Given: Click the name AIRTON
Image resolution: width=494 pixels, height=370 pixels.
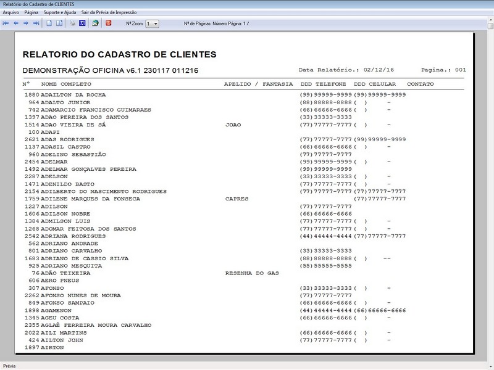Looking at the screenshot, I should tap(52, 348).
